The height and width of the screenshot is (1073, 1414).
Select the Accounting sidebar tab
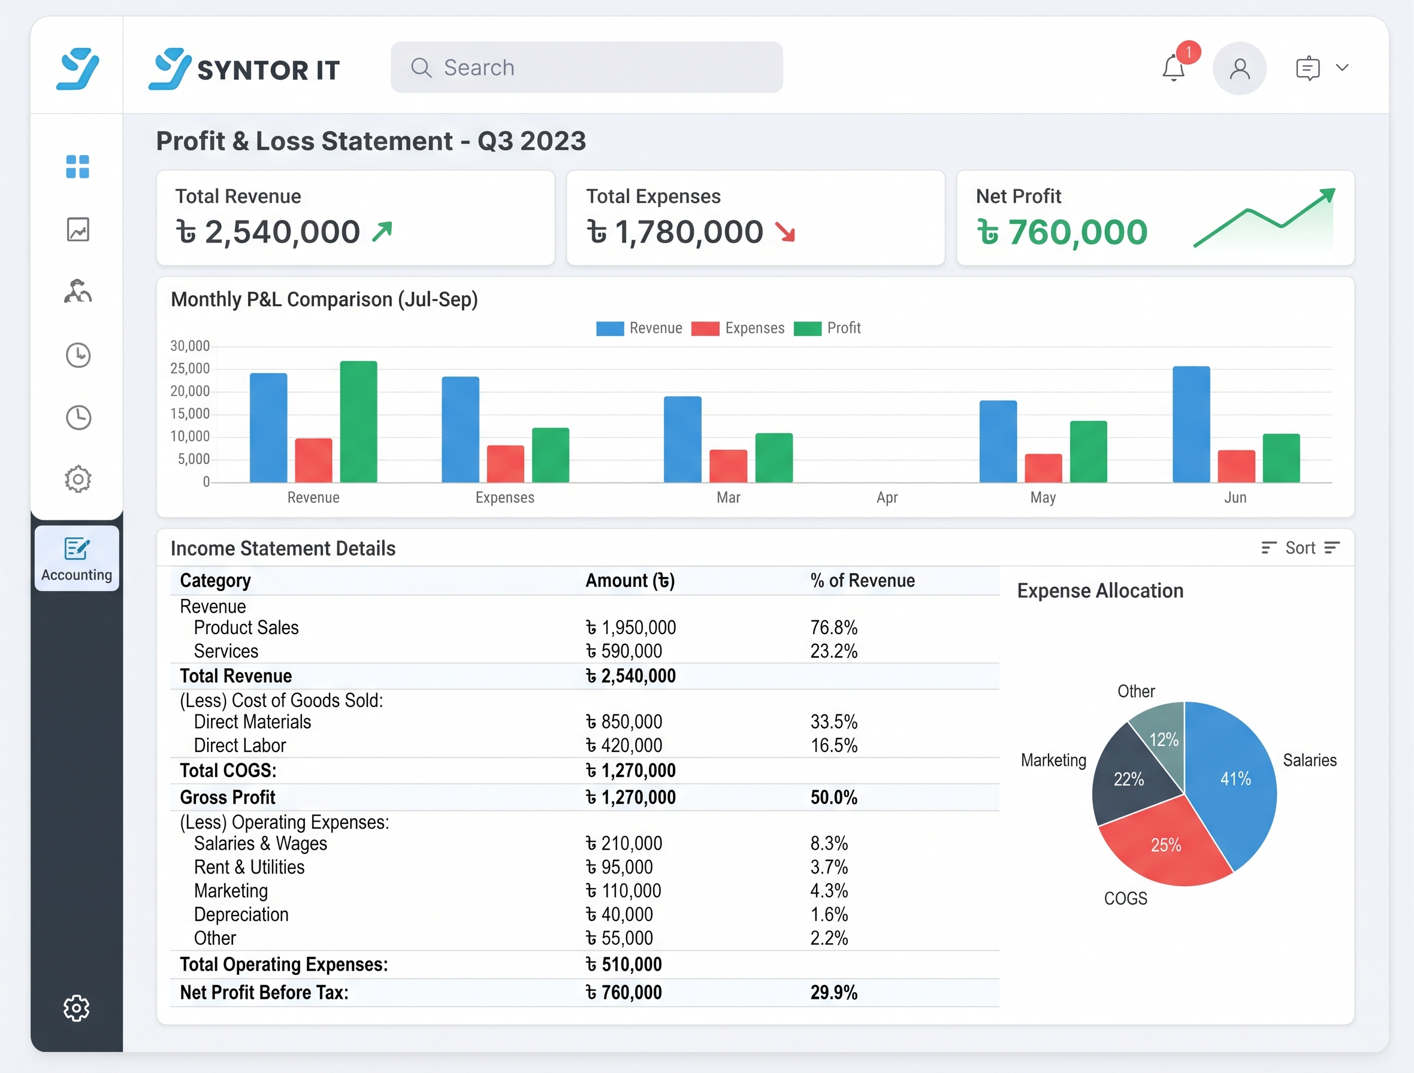(77, 558)
